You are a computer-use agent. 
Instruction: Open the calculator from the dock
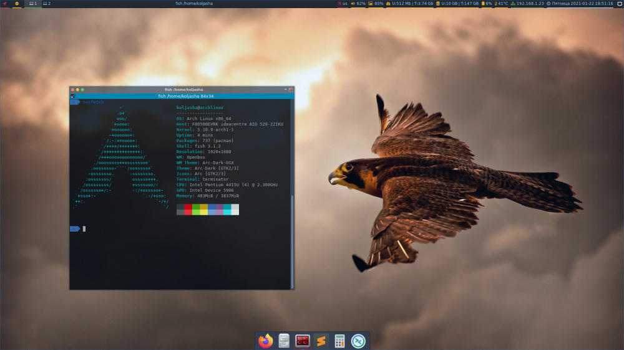pos(339,341)
